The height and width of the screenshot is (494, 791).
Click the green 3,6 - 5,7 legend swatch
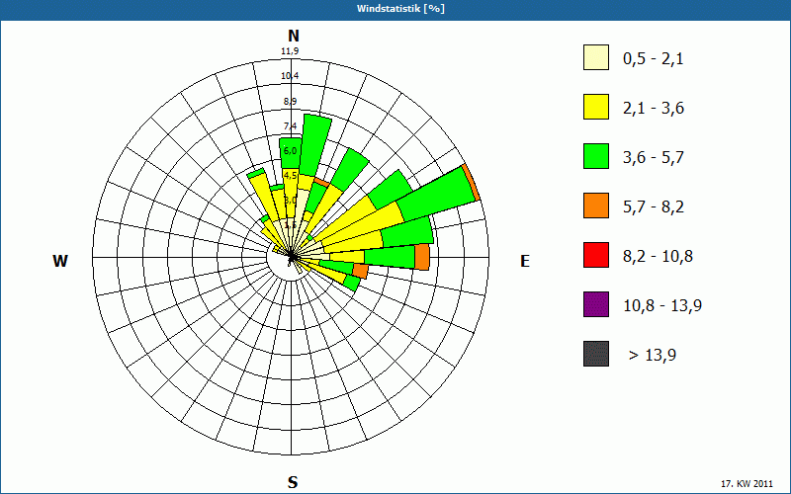[x=596, y=156]
